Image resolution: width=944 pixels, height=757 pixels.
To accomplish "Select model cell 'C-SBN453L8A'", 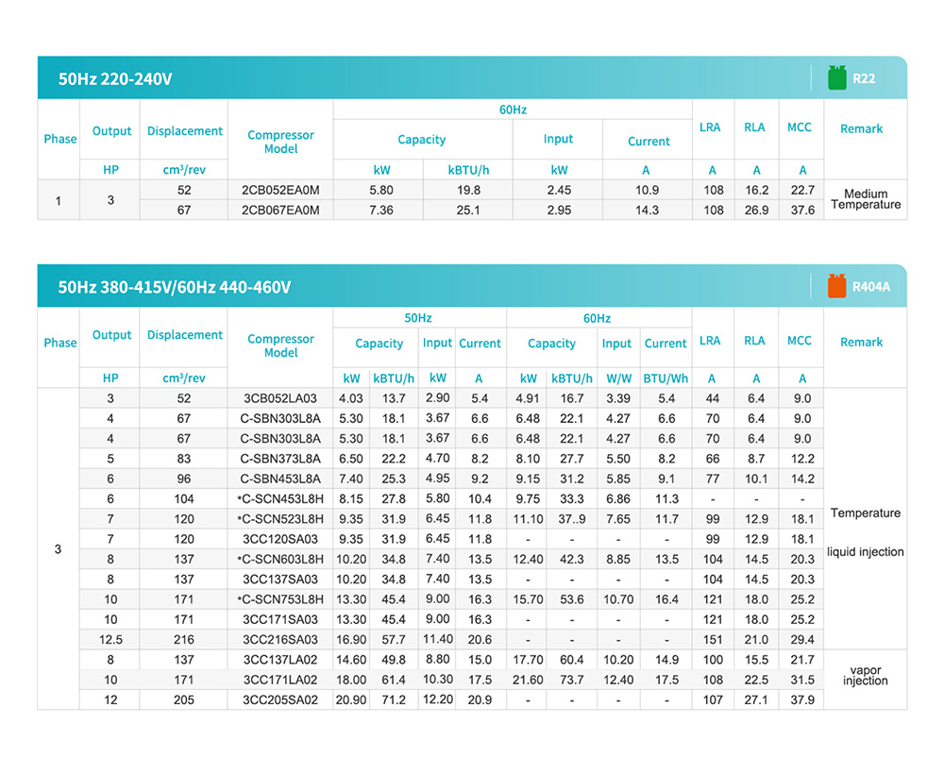I will pos(280,479).
